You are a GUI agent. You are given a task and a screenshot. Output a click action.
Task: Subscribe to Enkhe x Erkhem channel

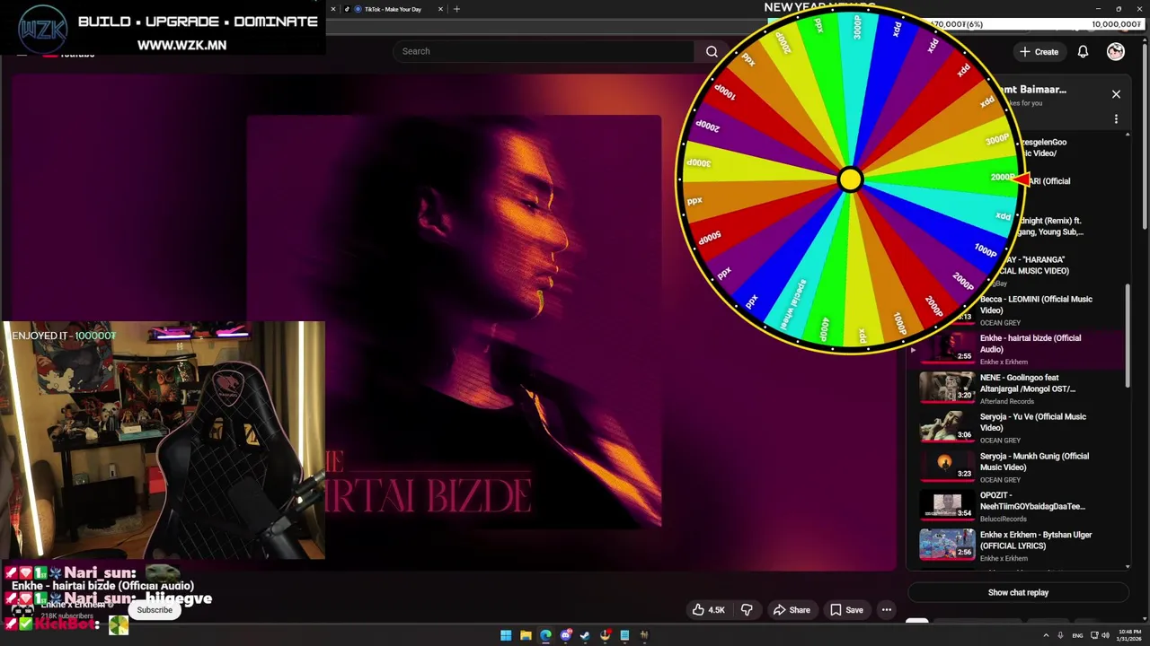[x=155, y=610]
